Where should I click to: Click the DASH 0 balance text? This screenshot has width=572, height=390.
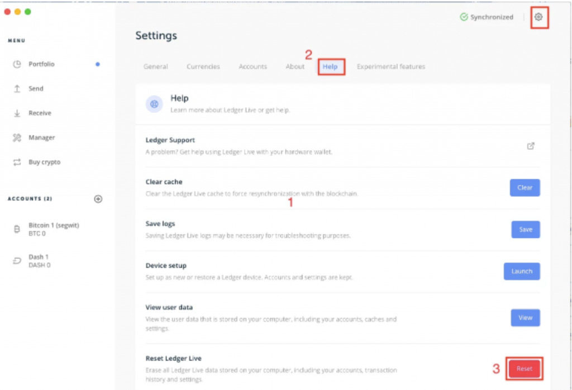point(40,265)
